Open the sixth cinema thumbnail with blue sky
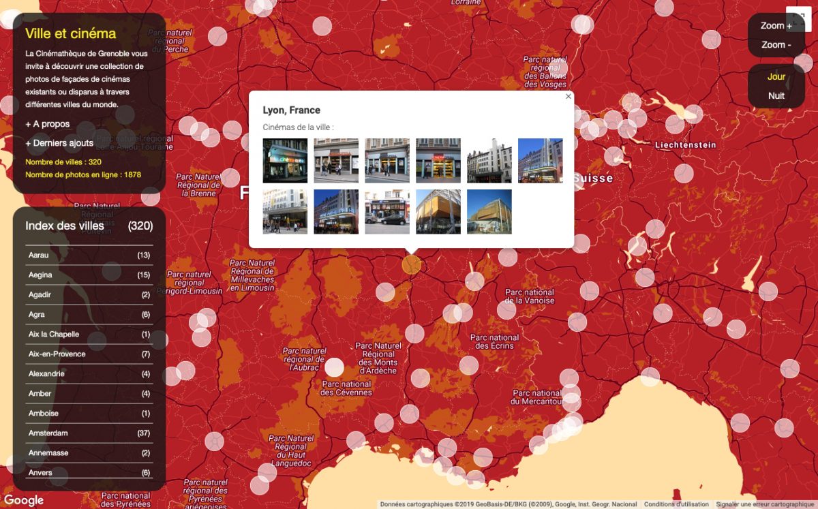 click(x=540, y=161)
